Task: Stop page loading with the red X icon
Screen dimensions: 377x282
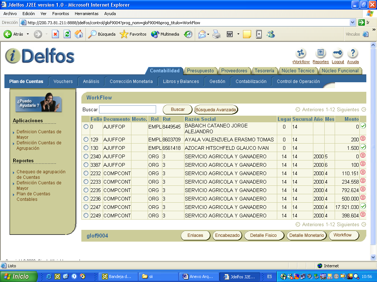Action: click(x=55, y=34)
